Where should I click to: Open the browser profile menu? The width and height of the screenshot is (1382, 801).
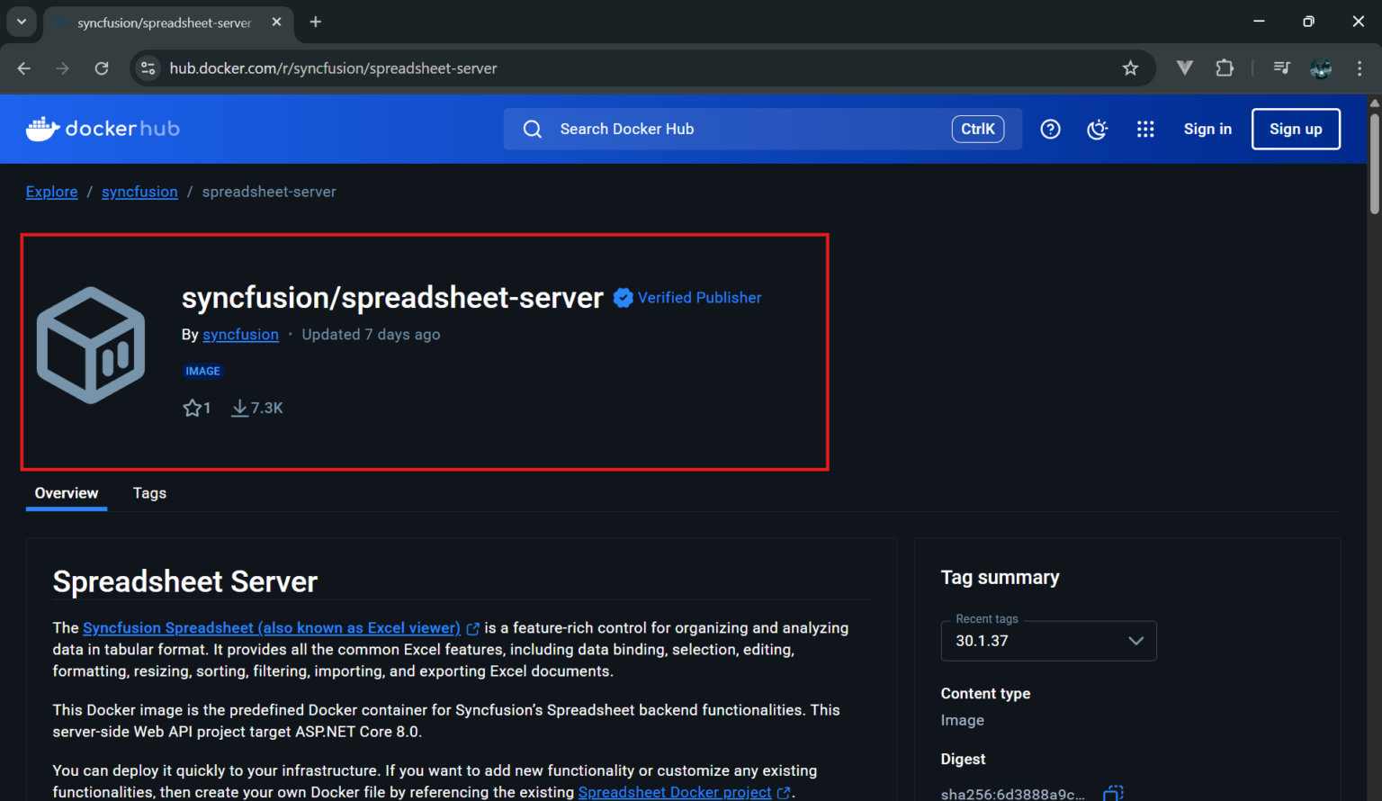click(1320, 67)
